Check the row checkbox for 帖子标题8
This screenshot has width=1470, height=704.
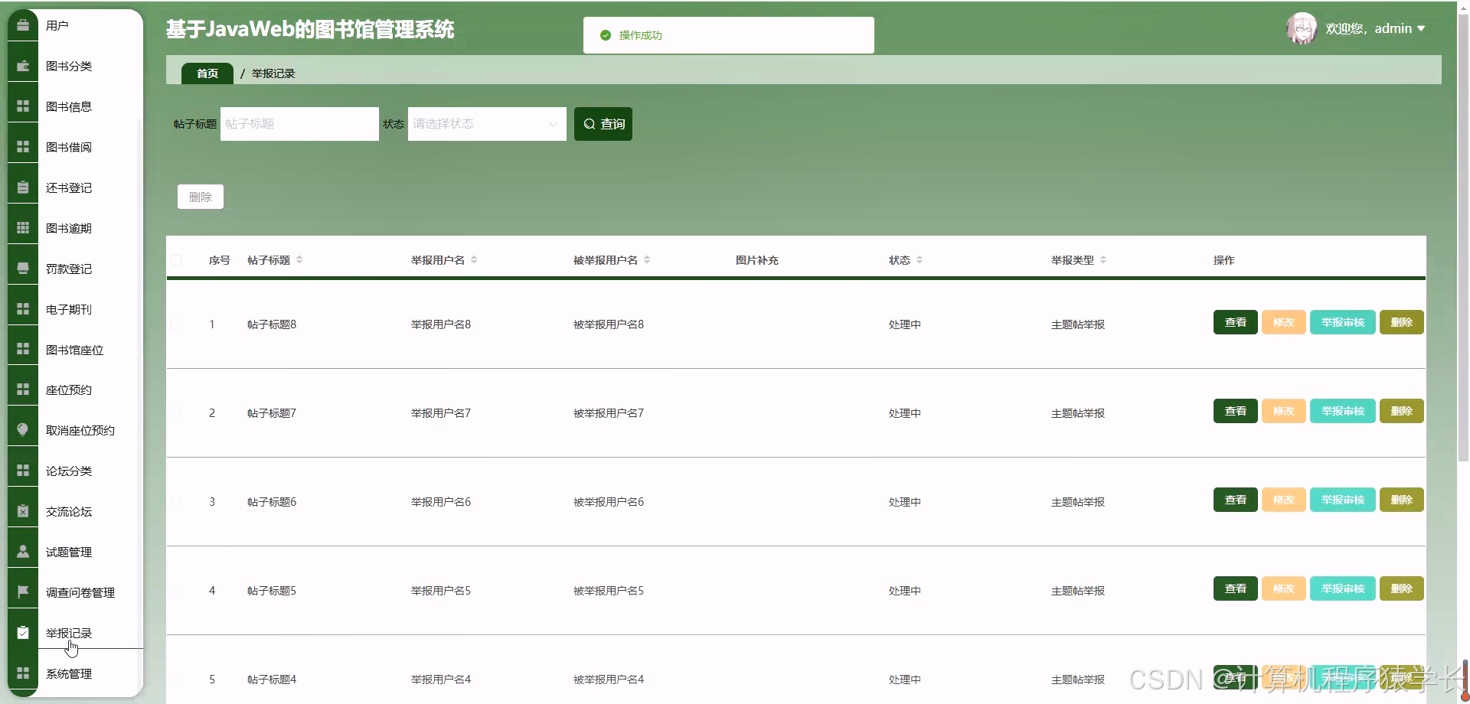(176, 324)
